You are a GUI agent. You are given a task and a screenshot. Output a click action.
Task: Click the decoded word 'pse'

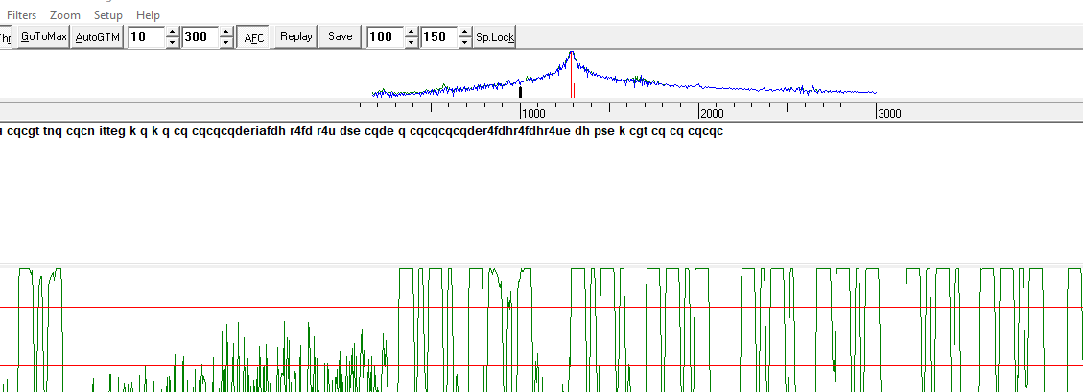[x=603, y=131]
